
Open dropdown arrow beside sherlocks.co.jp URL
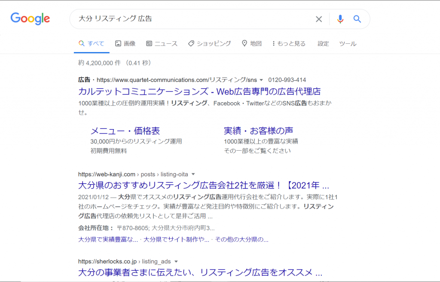(x=176, y=261)
